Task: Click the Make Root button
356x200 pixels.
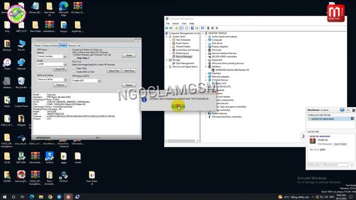Action: coord(114,71)
